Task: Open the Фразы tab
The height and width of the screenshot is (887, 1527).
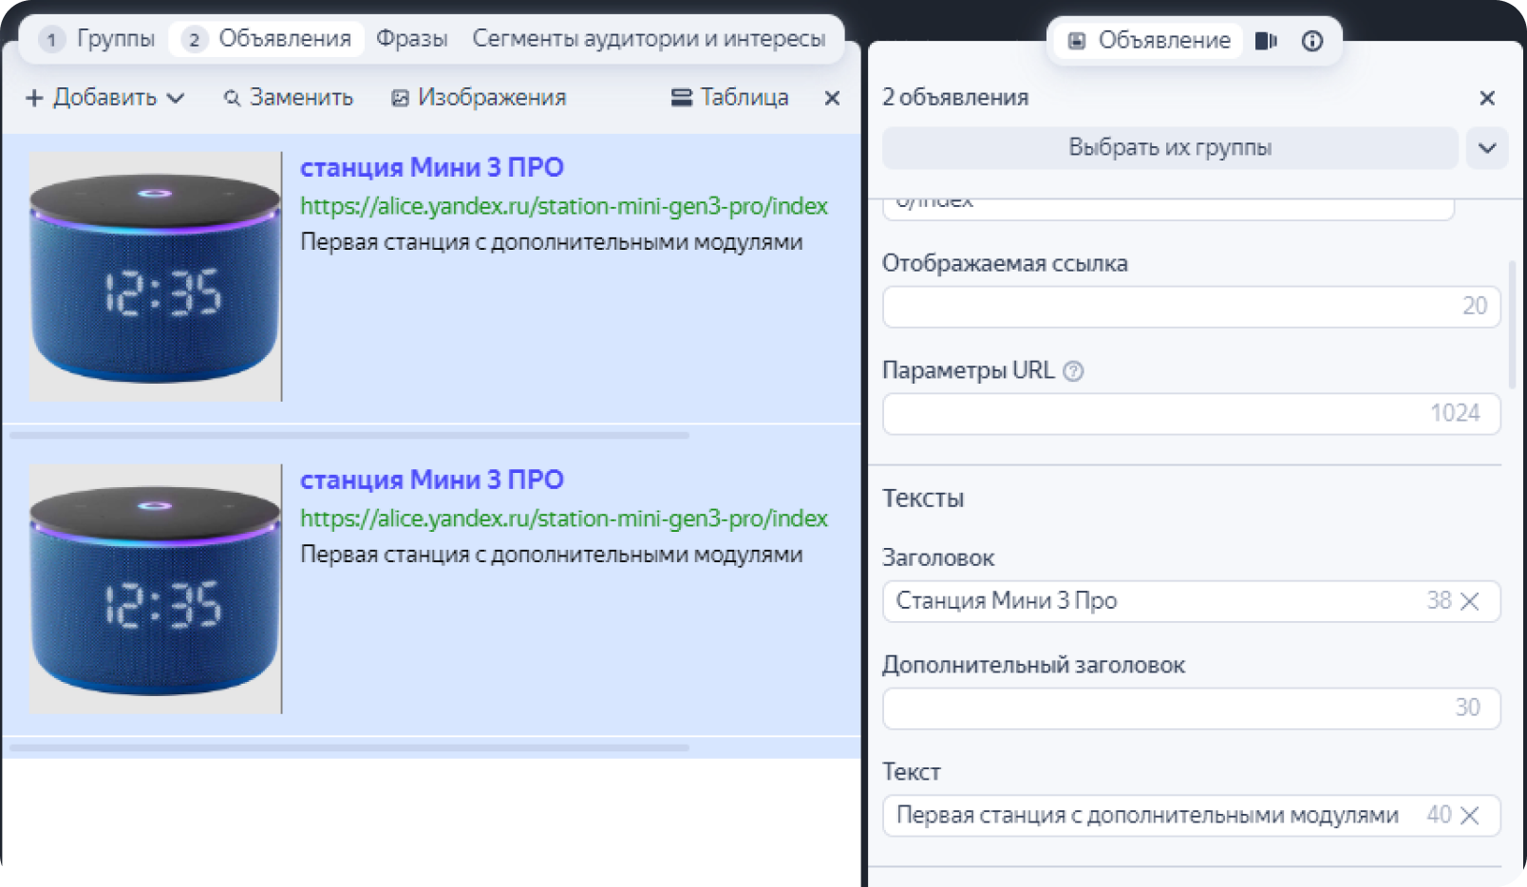Action: click(411, 39)
